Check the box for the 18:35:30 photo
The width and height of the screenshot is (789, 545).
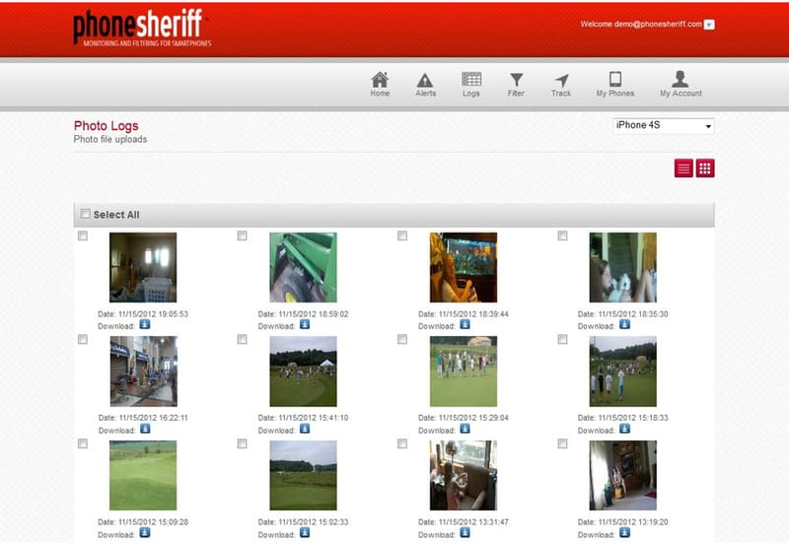[x=562, y=236]
